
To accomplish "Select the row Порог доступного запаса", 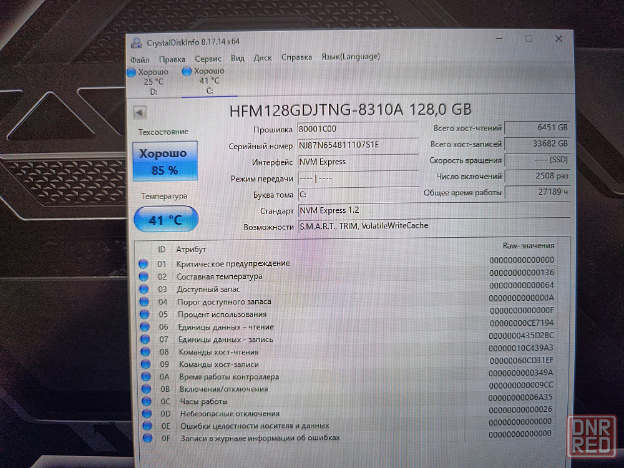I will point(346,300).
